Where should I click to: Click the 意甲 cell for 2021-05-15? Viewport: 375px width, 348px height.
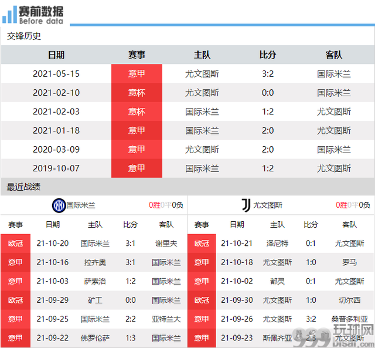click(137, 73)
